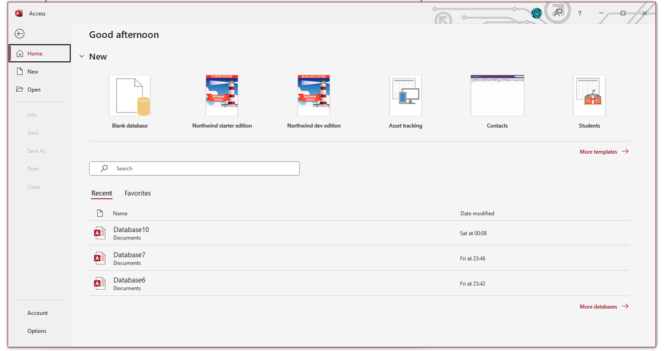Open the New backstage tab
Screen dimensions: 664x351
(x=40, y=72)
